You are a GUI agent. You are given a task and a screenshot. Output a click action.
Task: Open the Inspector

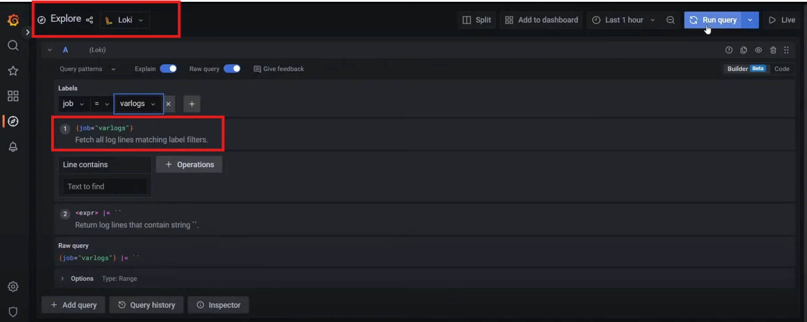click(218, 305)
